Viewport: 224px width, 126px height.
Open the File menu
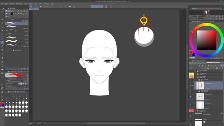pos(2,4)
